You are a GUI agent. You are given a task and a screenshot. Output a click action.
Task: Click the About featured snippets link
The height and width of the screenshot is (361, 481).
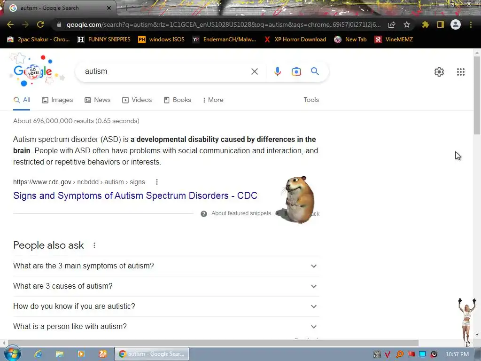(241, 214)
